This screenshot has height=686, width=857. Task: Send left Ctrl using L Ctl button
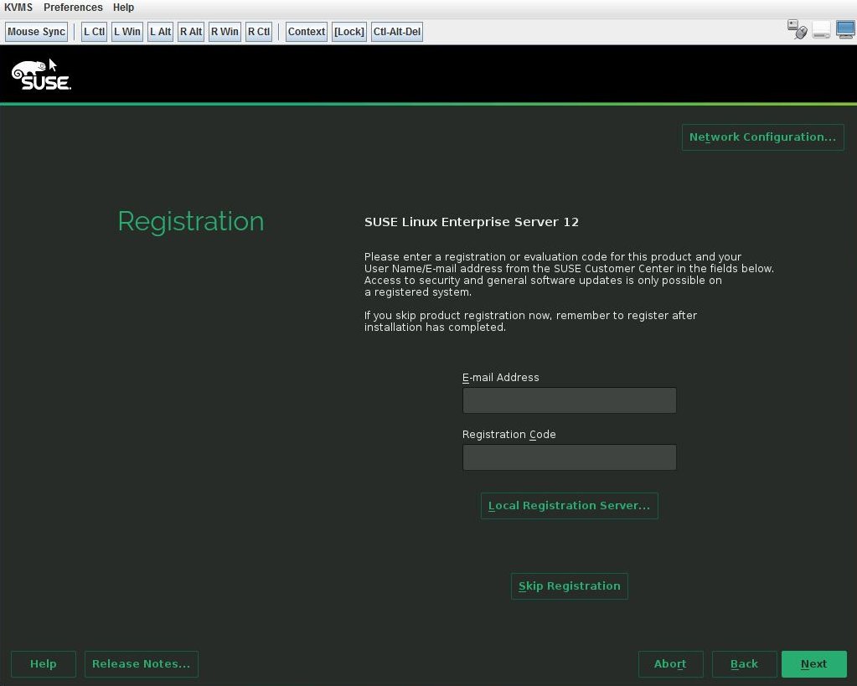93,31
